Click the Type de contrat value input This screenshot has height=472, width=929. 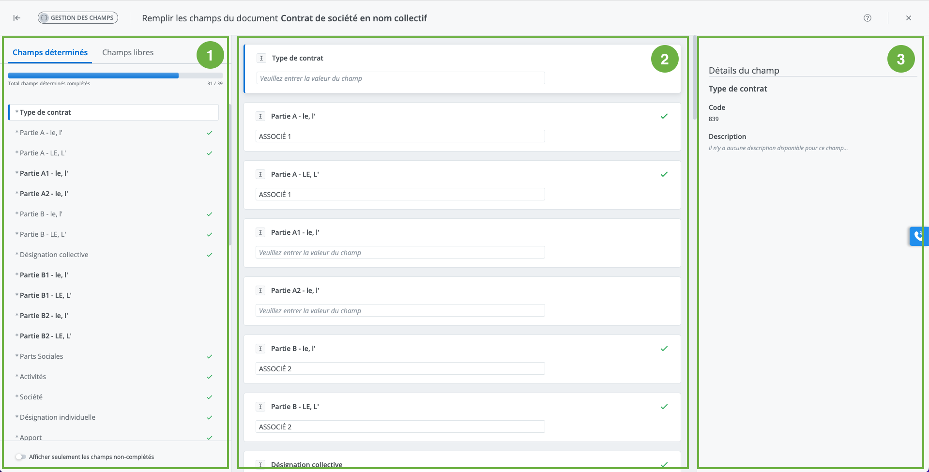400,78
